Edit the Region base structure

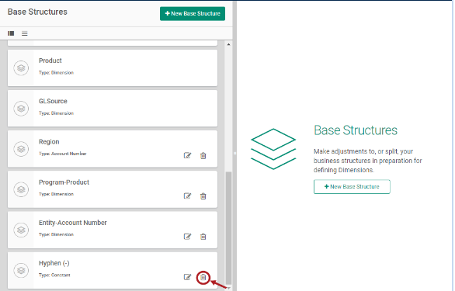click(x=187, y=155)
